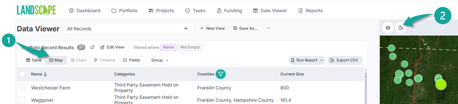Click the Counties filter funnel icon
Viewport: 458px width, 104px height.
pos(221,74)
